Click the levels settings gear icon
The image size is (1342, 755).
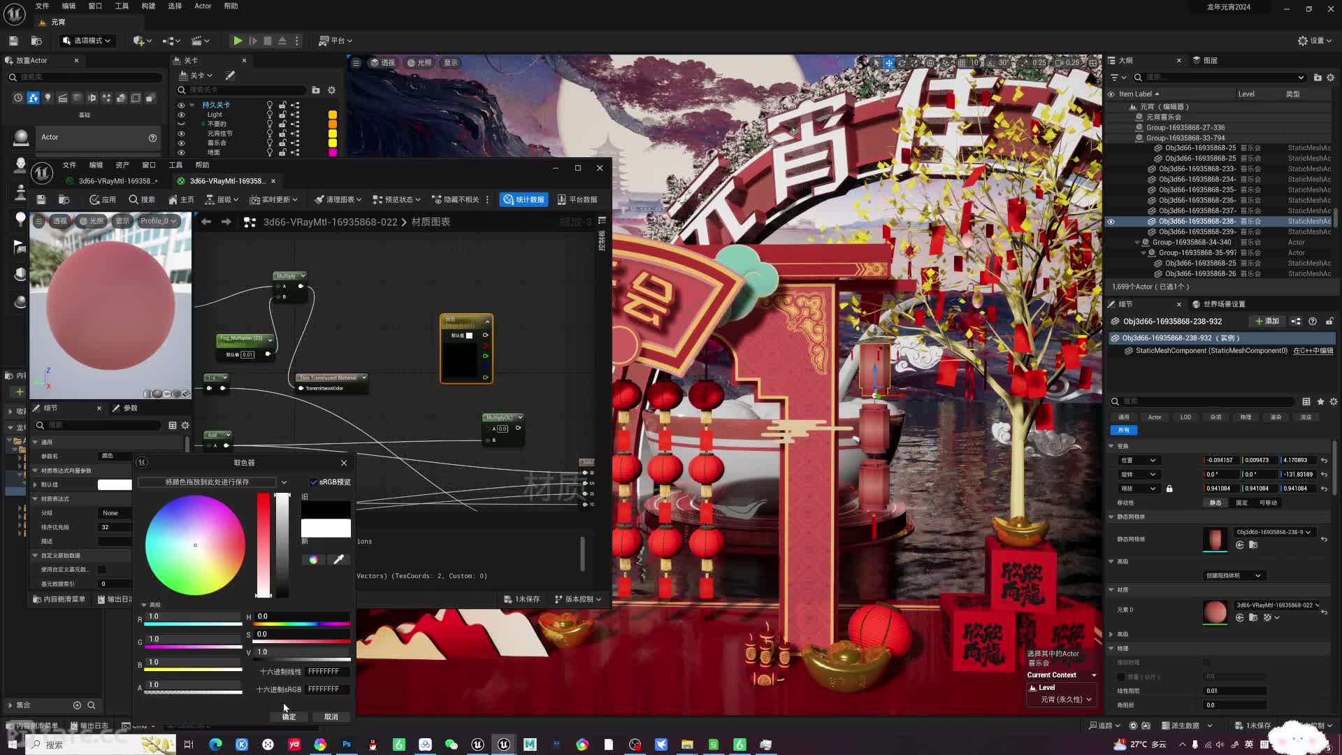331,90
